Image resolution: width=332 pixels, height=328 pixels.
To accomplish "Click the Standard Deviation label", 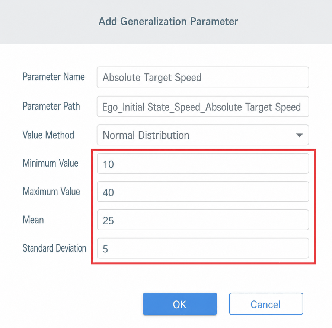I will coord(54,248).
